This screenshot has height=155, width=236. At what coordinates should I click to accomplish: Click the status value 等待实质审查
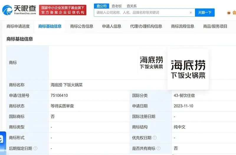(x=62, y=106)
